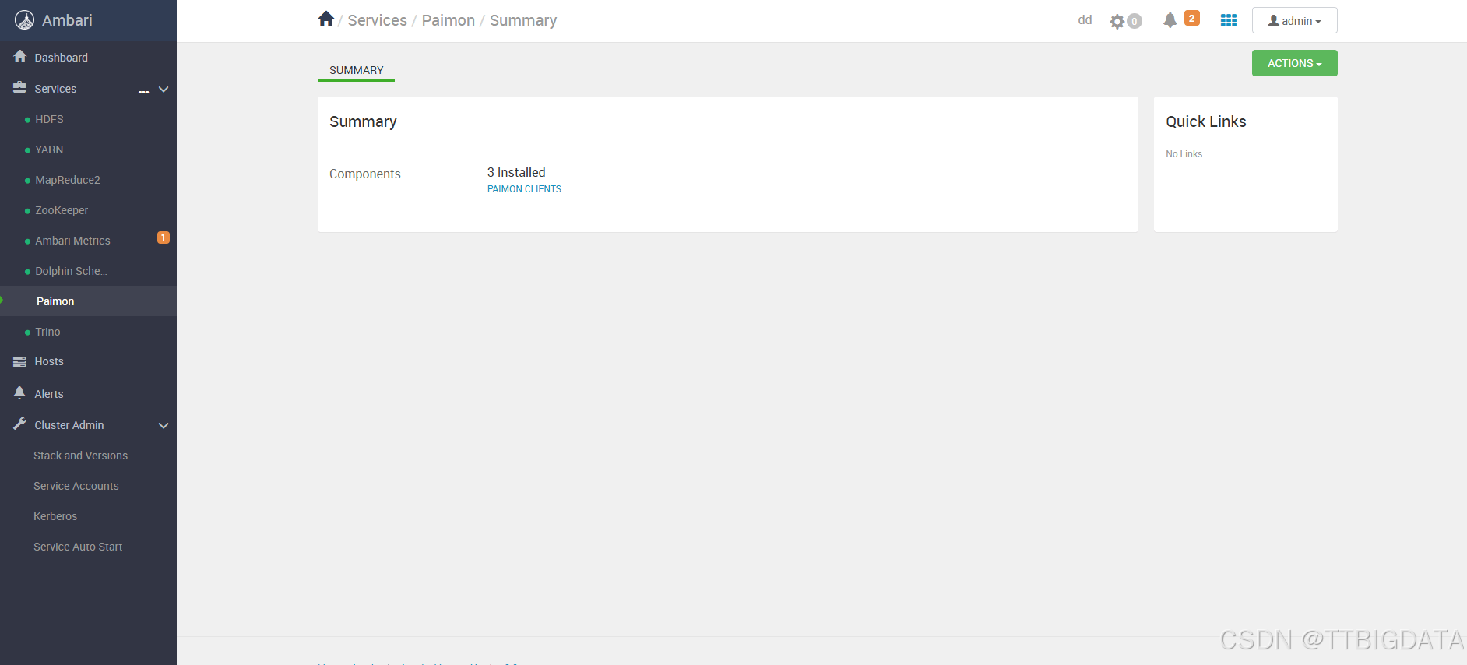This screenshot has width=1467, height=665.
Task: Select the Ambari Metrics service
Action: tap(72, 241)
